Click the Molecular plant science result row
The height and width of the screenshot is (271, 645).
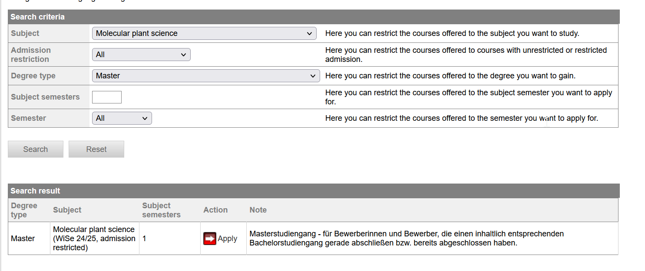tap(94, 238)
